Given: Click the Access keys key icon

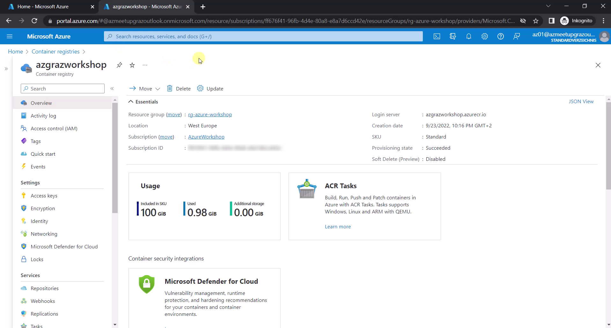Looking at the screenshot, I should pyautogui.click(x=24, y=196).
